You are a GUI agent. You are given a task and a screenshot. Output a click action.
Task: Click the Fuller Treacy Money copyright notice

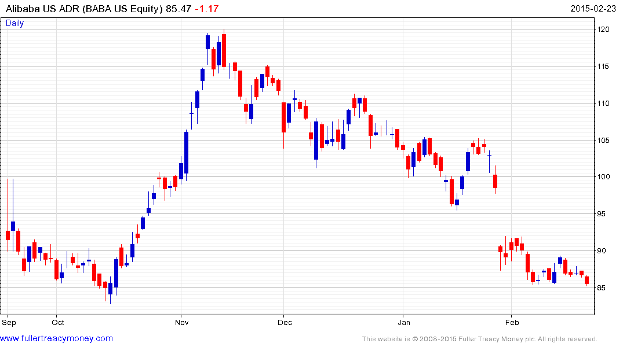click(480, 339)
